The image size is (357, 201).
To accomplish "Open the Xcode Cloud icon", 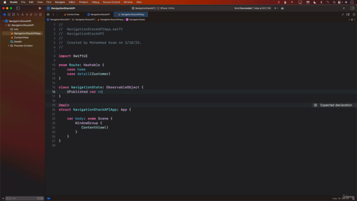I will pos(283,8).
